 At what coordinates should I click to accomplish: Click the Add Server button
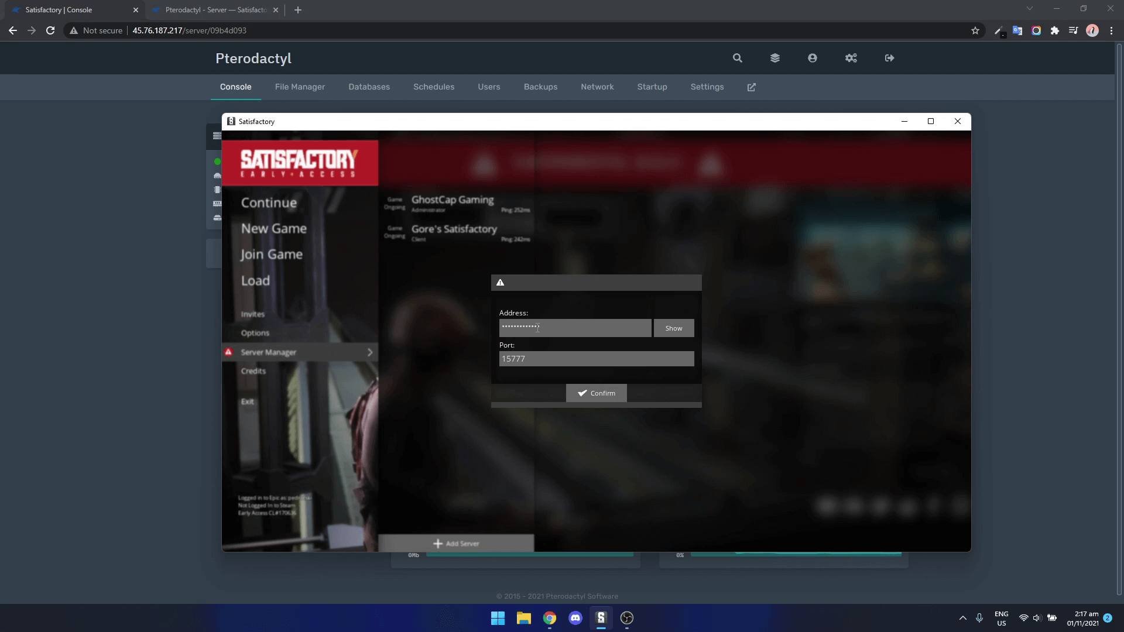tap(456, 543)
